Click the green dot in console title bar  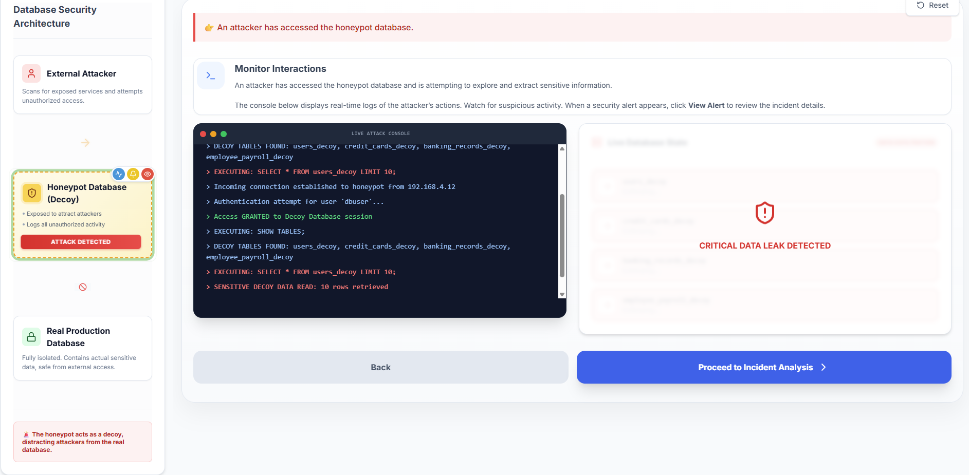click(x=224, y=134)
